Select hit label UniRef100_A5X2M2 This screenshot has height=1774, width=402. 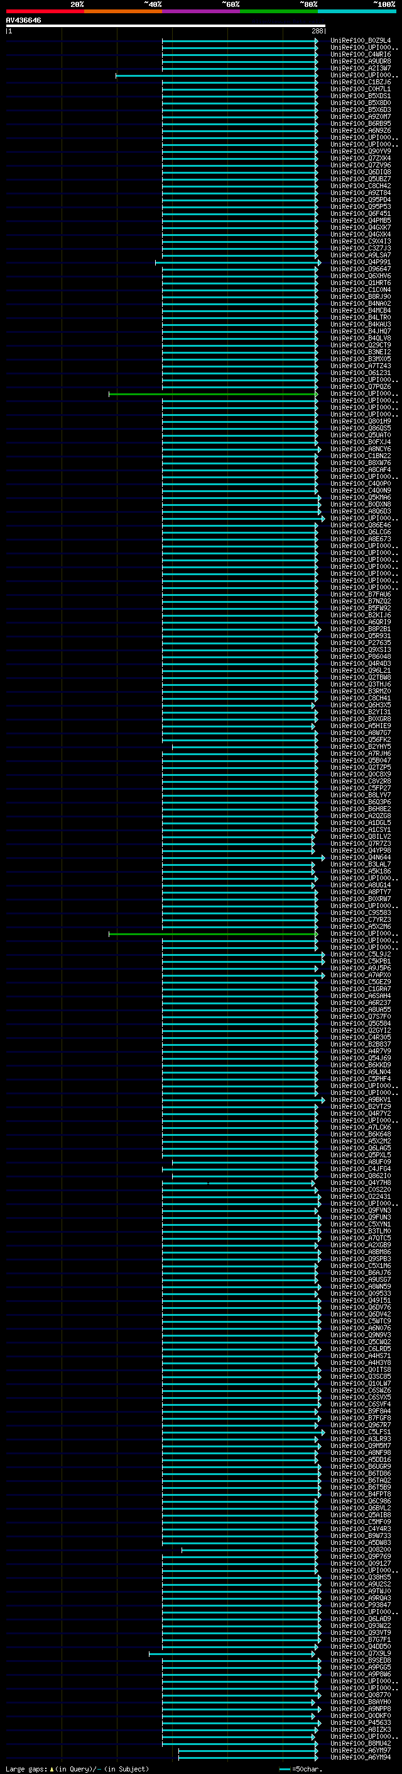click(x=361, y=1141)
